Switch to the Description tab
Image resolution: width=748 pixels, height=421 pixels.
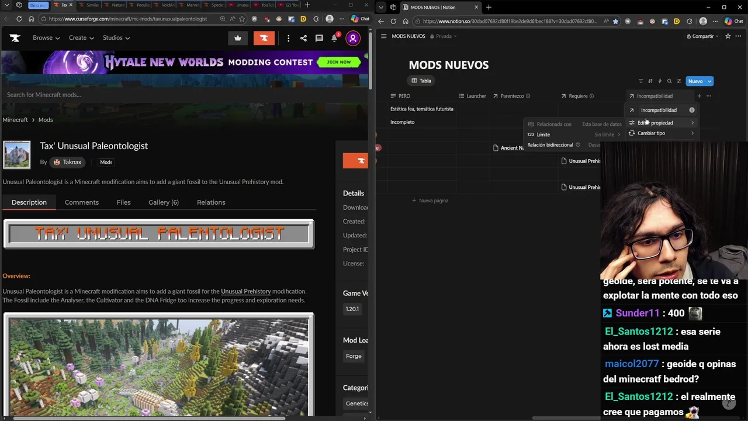tap(29, 202)
